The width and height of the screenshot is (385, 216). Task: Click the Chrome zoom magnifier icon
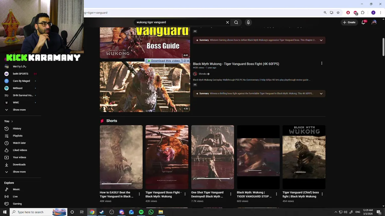click(x=325, y=13)
